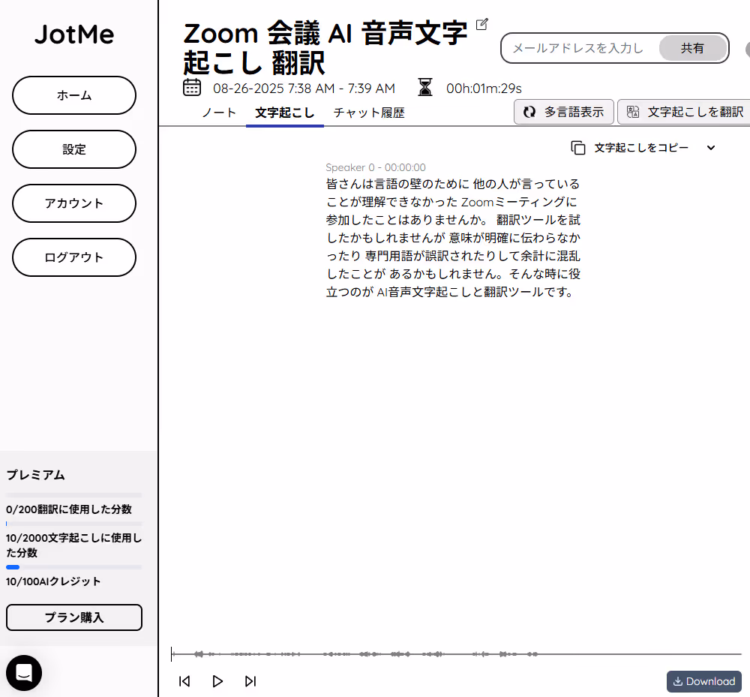Click the transcript paragraph text
The width and height of the screenshot is (750, 697).
[454, 238]
